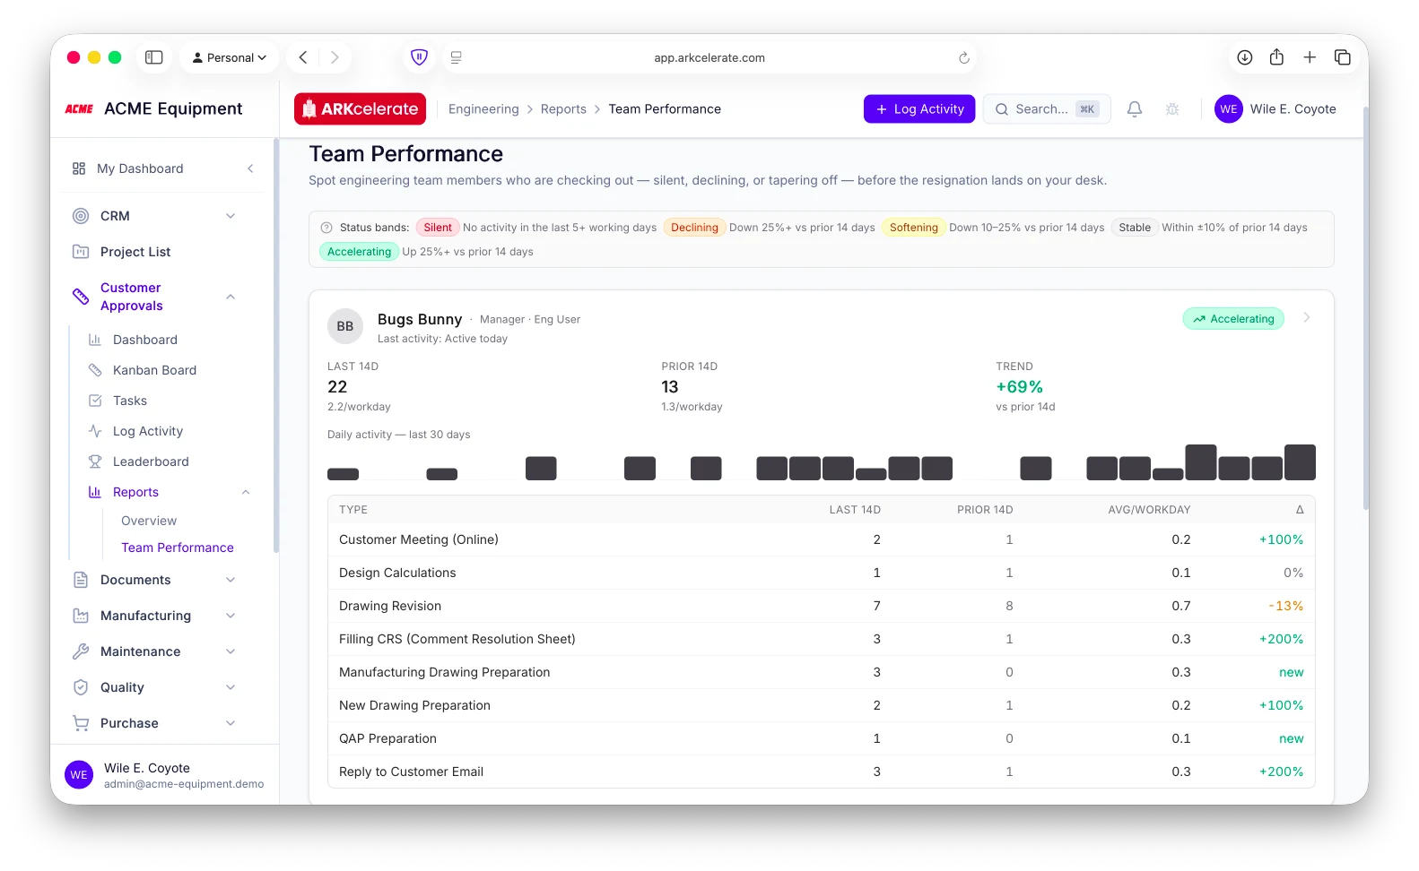Click the status bands help icon
Viewport: 1419px width, 871px height.
pyautogui.click(x=326, y=228)
